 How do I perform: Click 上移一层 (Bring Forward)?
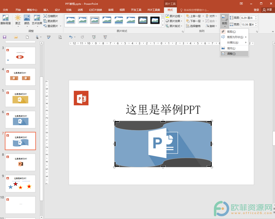[194, 16]
